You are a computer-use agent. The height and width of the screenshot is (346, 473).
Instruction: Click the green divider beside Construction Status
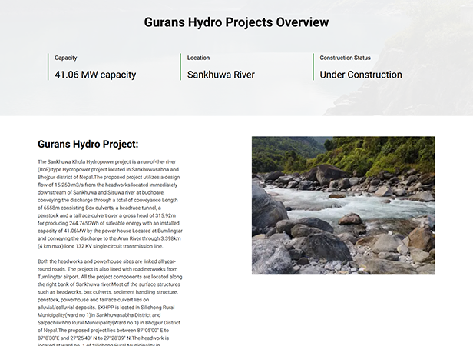313,67
